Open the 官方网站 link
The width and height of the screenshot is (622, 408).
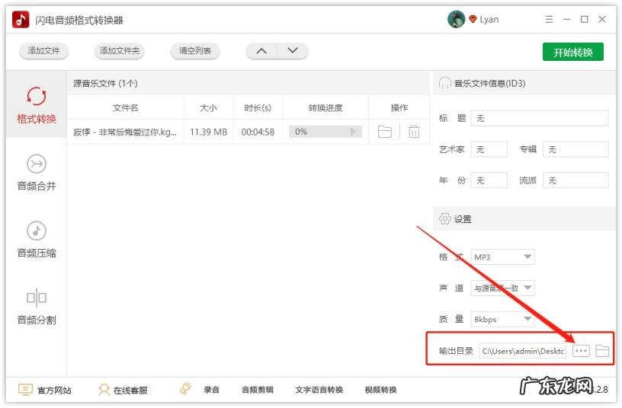(54, 390)
